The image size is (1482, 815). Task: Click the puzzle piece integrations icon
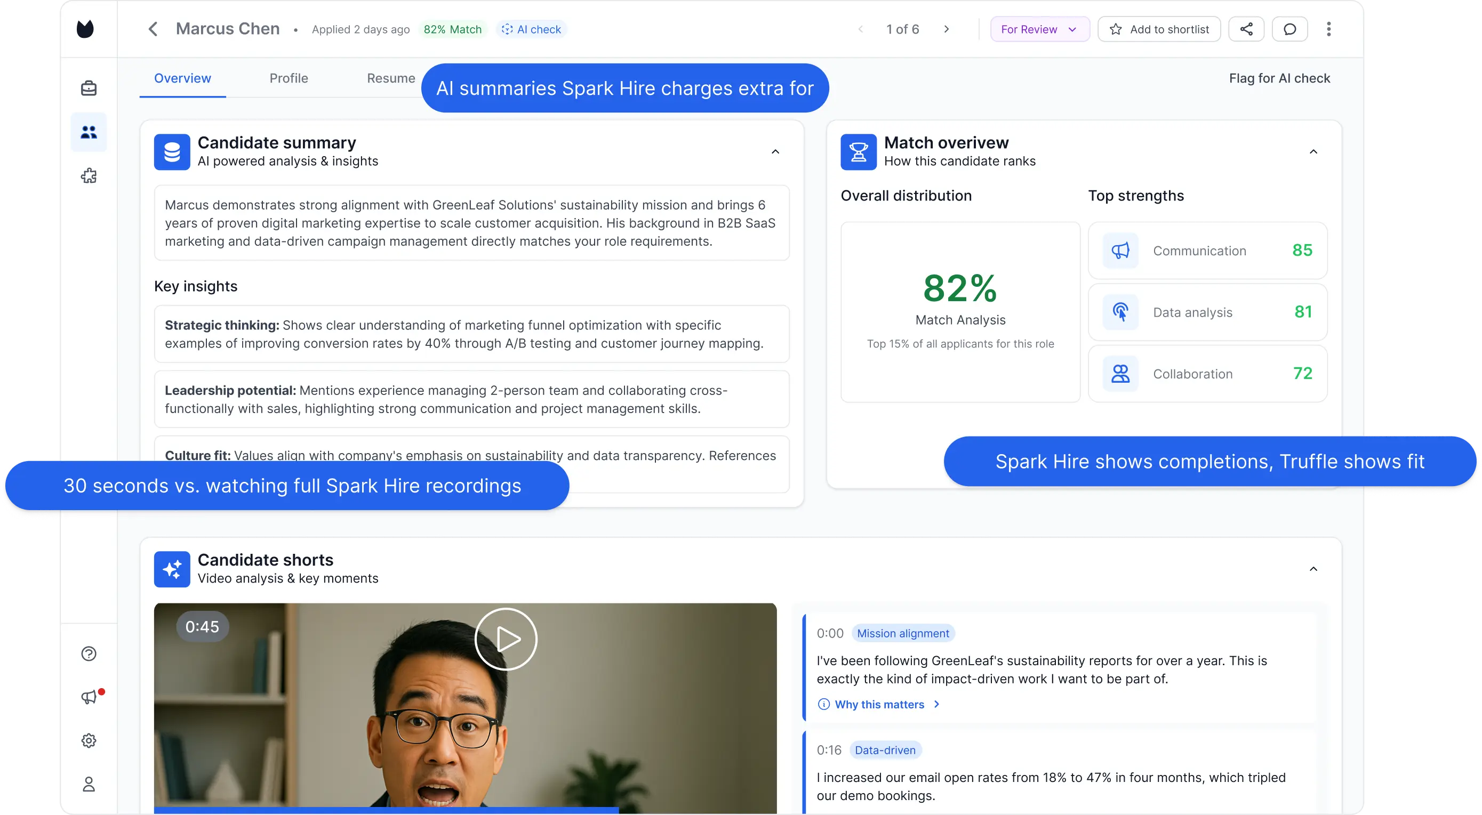pyautogui.click(x=89, y=175)
